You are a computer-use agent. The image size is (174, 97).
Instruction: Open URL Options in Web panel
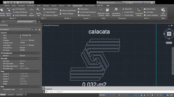point(163,12)
